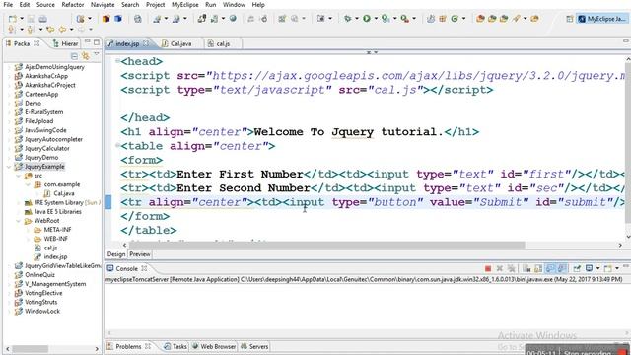Open the dropdown next to the Debug icon

[x=356, y=19]
